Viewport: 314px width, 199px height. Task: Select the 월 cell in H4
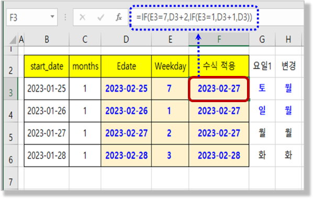click(288, 111)
